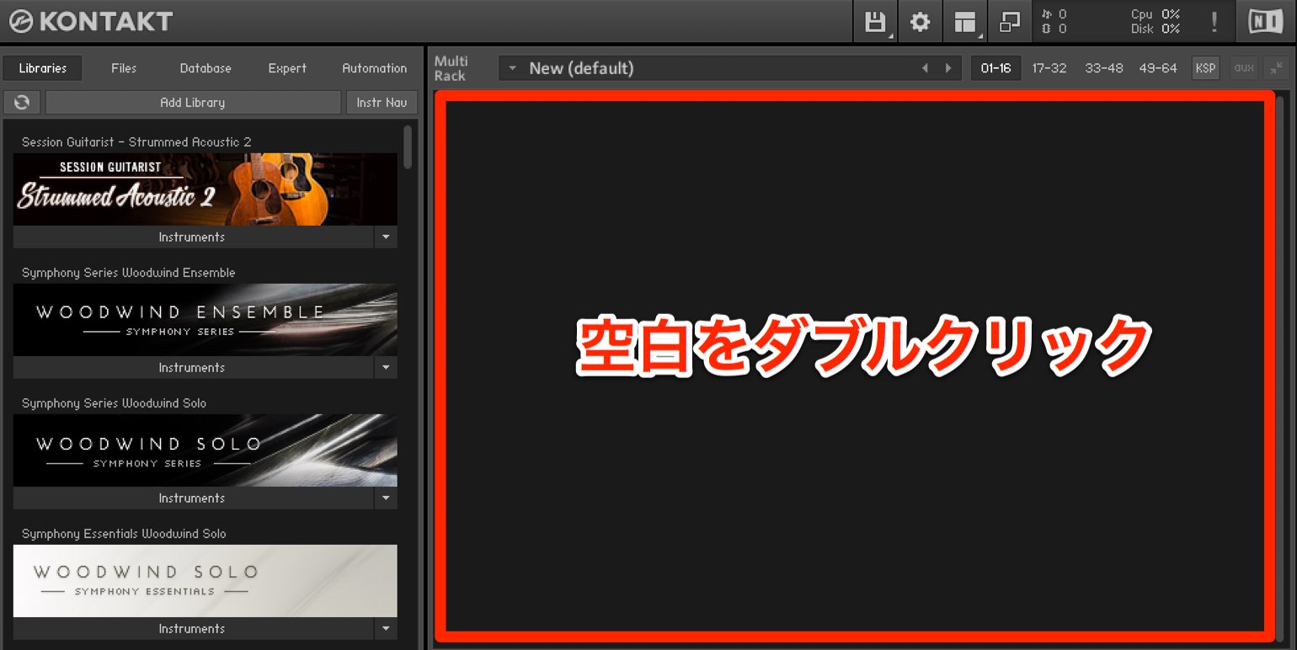Click the refresh libraries icon
The height and width of the screenshot is (650, 1297).
point(22,102)
